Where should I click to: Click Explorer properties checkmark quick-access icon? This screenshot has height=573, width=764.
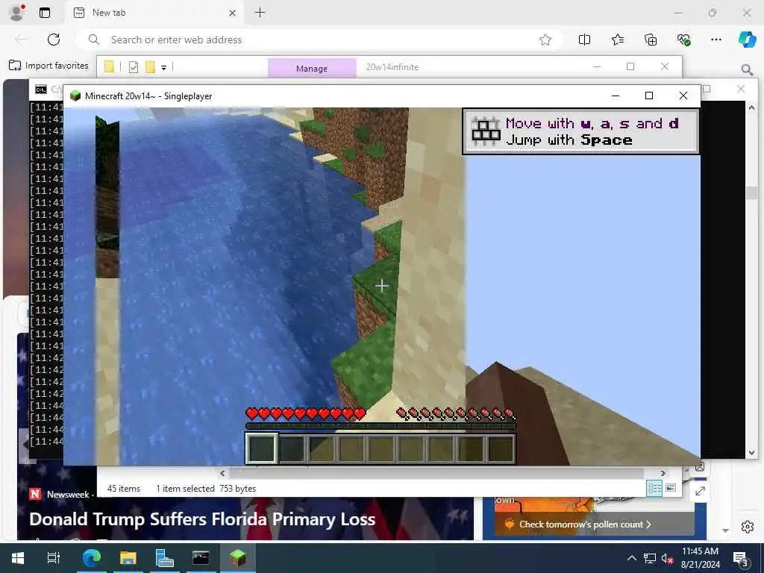point(134,67)
